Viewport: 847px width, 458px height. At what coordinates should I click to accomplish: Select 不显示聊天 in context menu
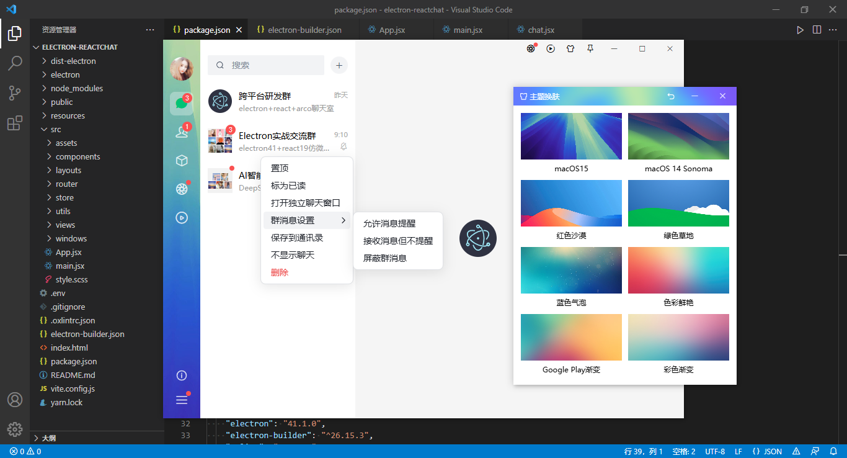click(x=307, y=255)
